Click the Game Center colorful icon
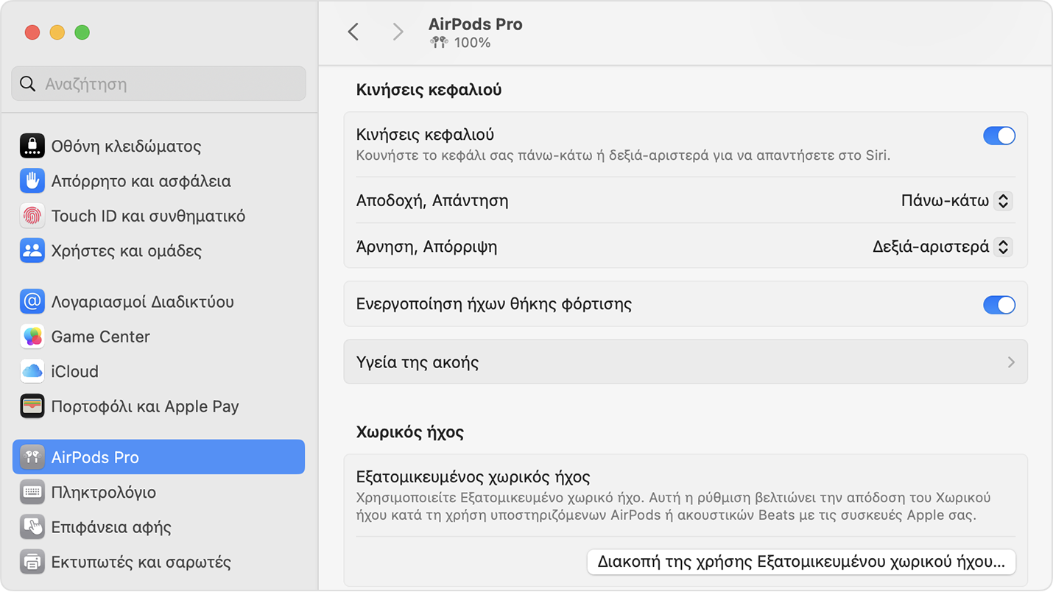Image resolution: width=1053 pixels, height=592 pixels. (x=32, y=336)
